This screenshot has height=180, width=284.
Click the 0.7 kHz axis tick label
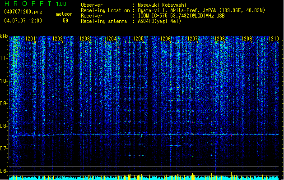[x=4, y=148]
